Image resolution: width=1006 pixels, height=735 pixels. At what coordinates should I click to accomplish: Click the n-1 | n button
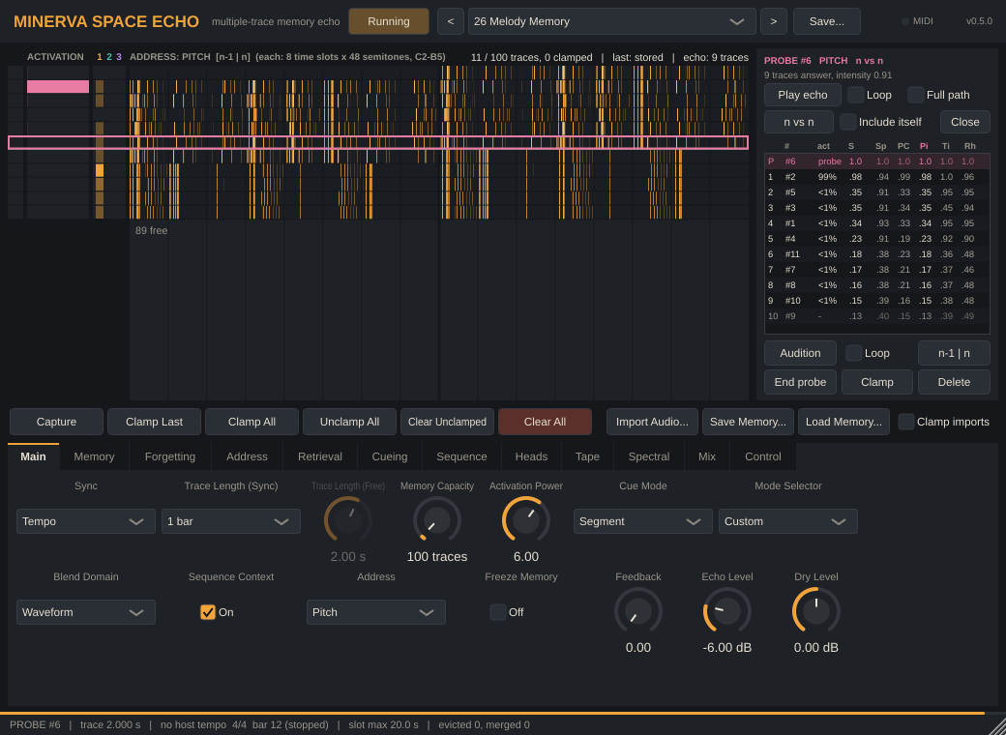[x=954, y=353]
